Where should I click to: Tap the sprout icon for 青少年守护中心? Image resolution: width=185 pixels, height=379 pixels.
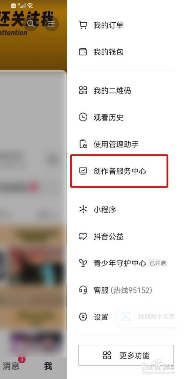[x=83, y=263]
